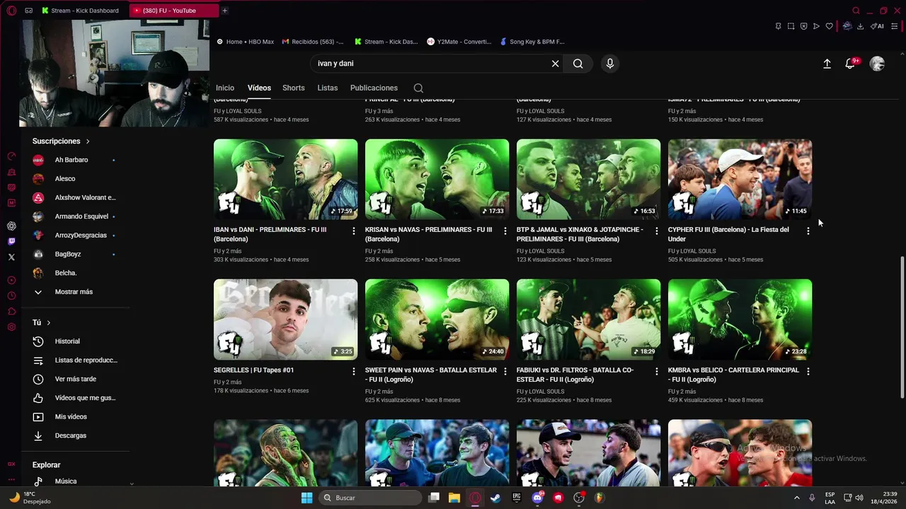The height and width of the screenshot is (509, 906).
Task: Open options menu for BTP & JAMAL video
Action: pyautogui.click(x=657, y=231)
